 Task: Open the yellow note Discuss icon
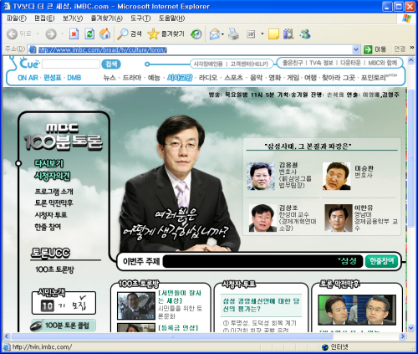click(273, 34)
